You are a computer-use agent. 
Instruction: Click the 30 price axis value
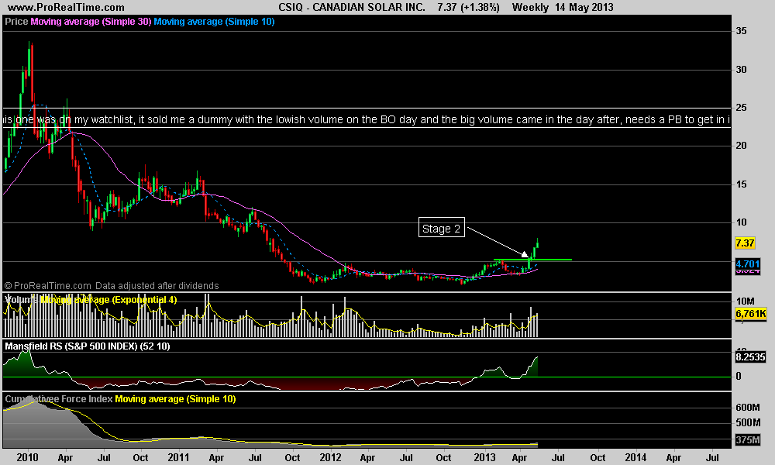click(x=741, y=70)
